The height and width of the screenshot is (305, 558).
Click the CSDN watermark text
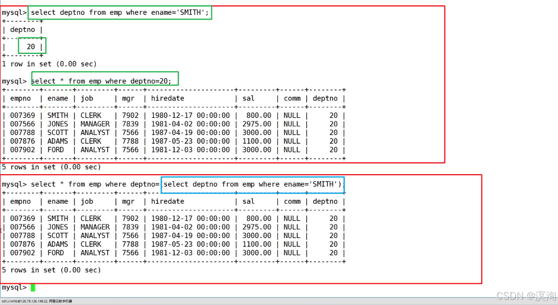525,296
